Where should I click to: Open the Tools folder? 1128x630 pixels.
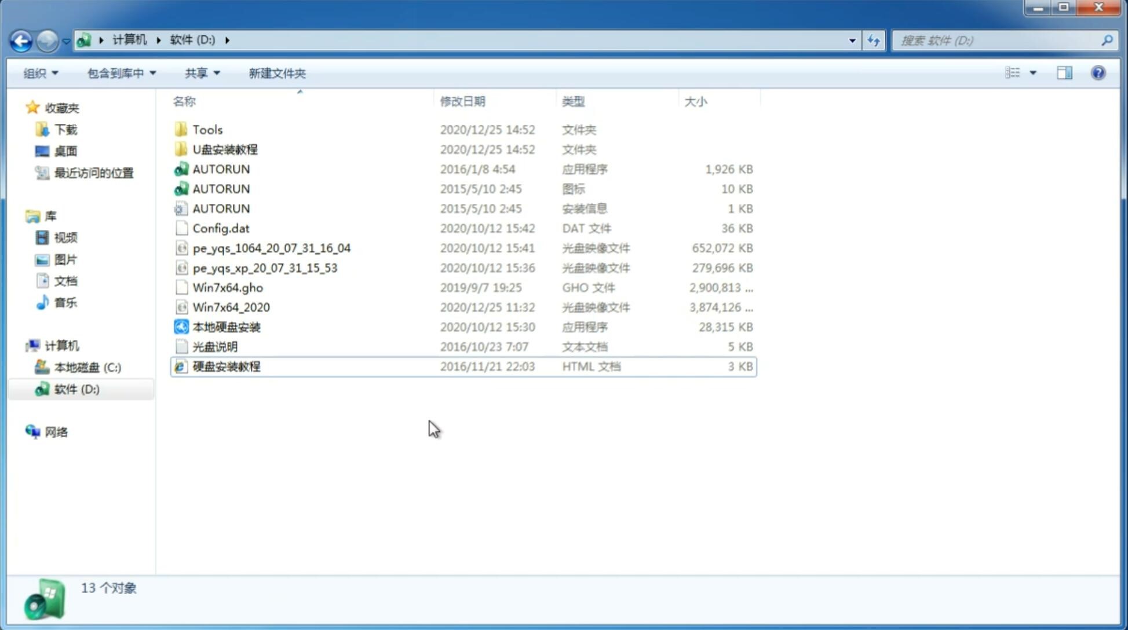[x=207, y=129]
